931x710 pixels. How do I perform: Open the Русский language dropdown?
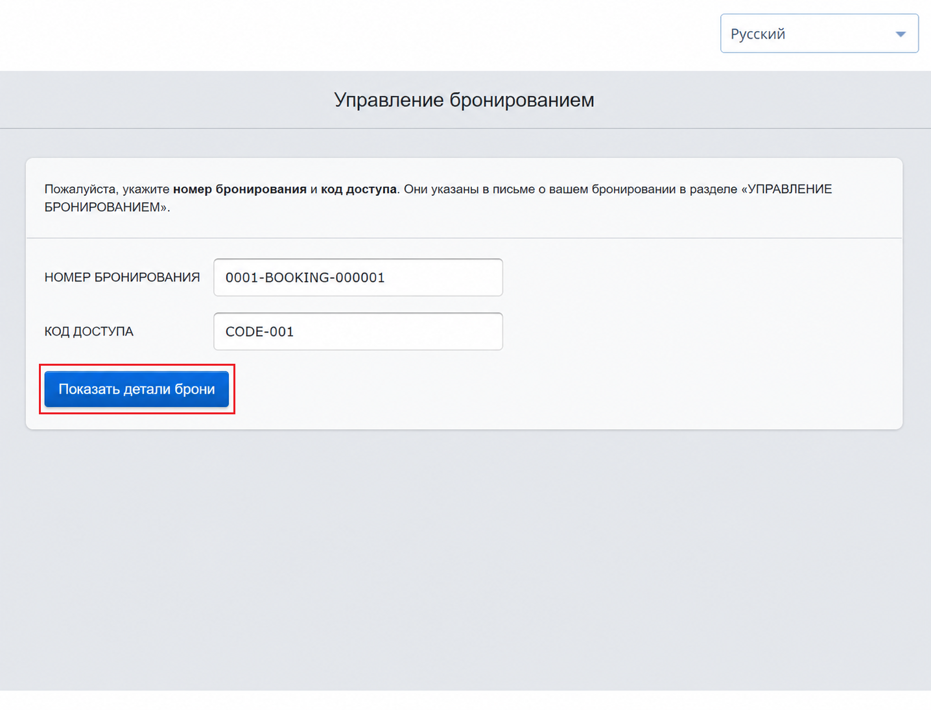tap(819, 34)
